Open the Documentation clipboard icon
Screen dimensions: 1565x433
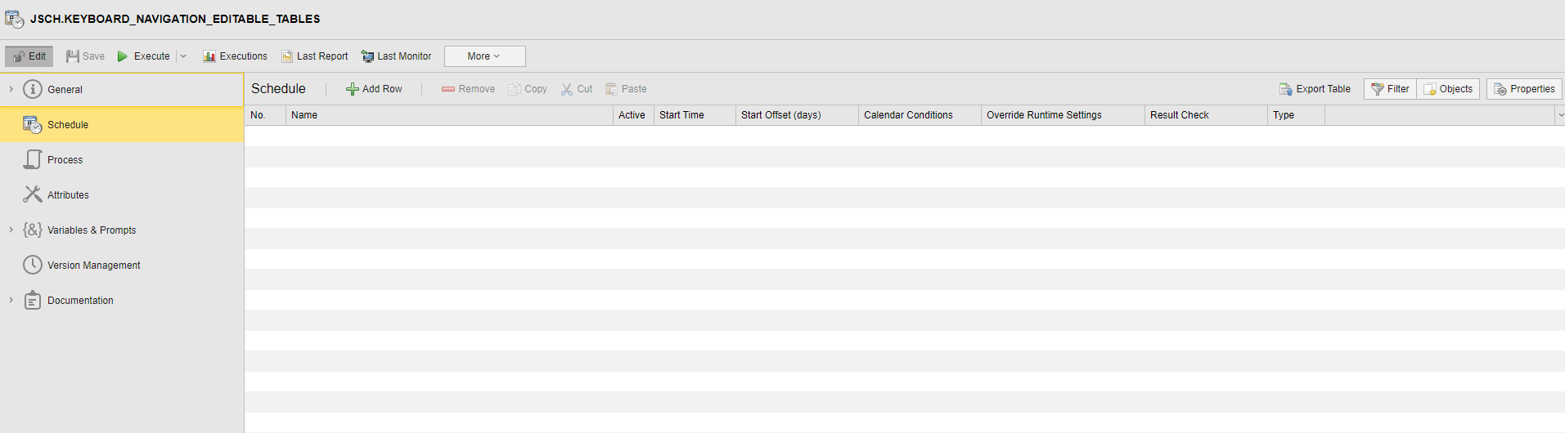(33, 300)
